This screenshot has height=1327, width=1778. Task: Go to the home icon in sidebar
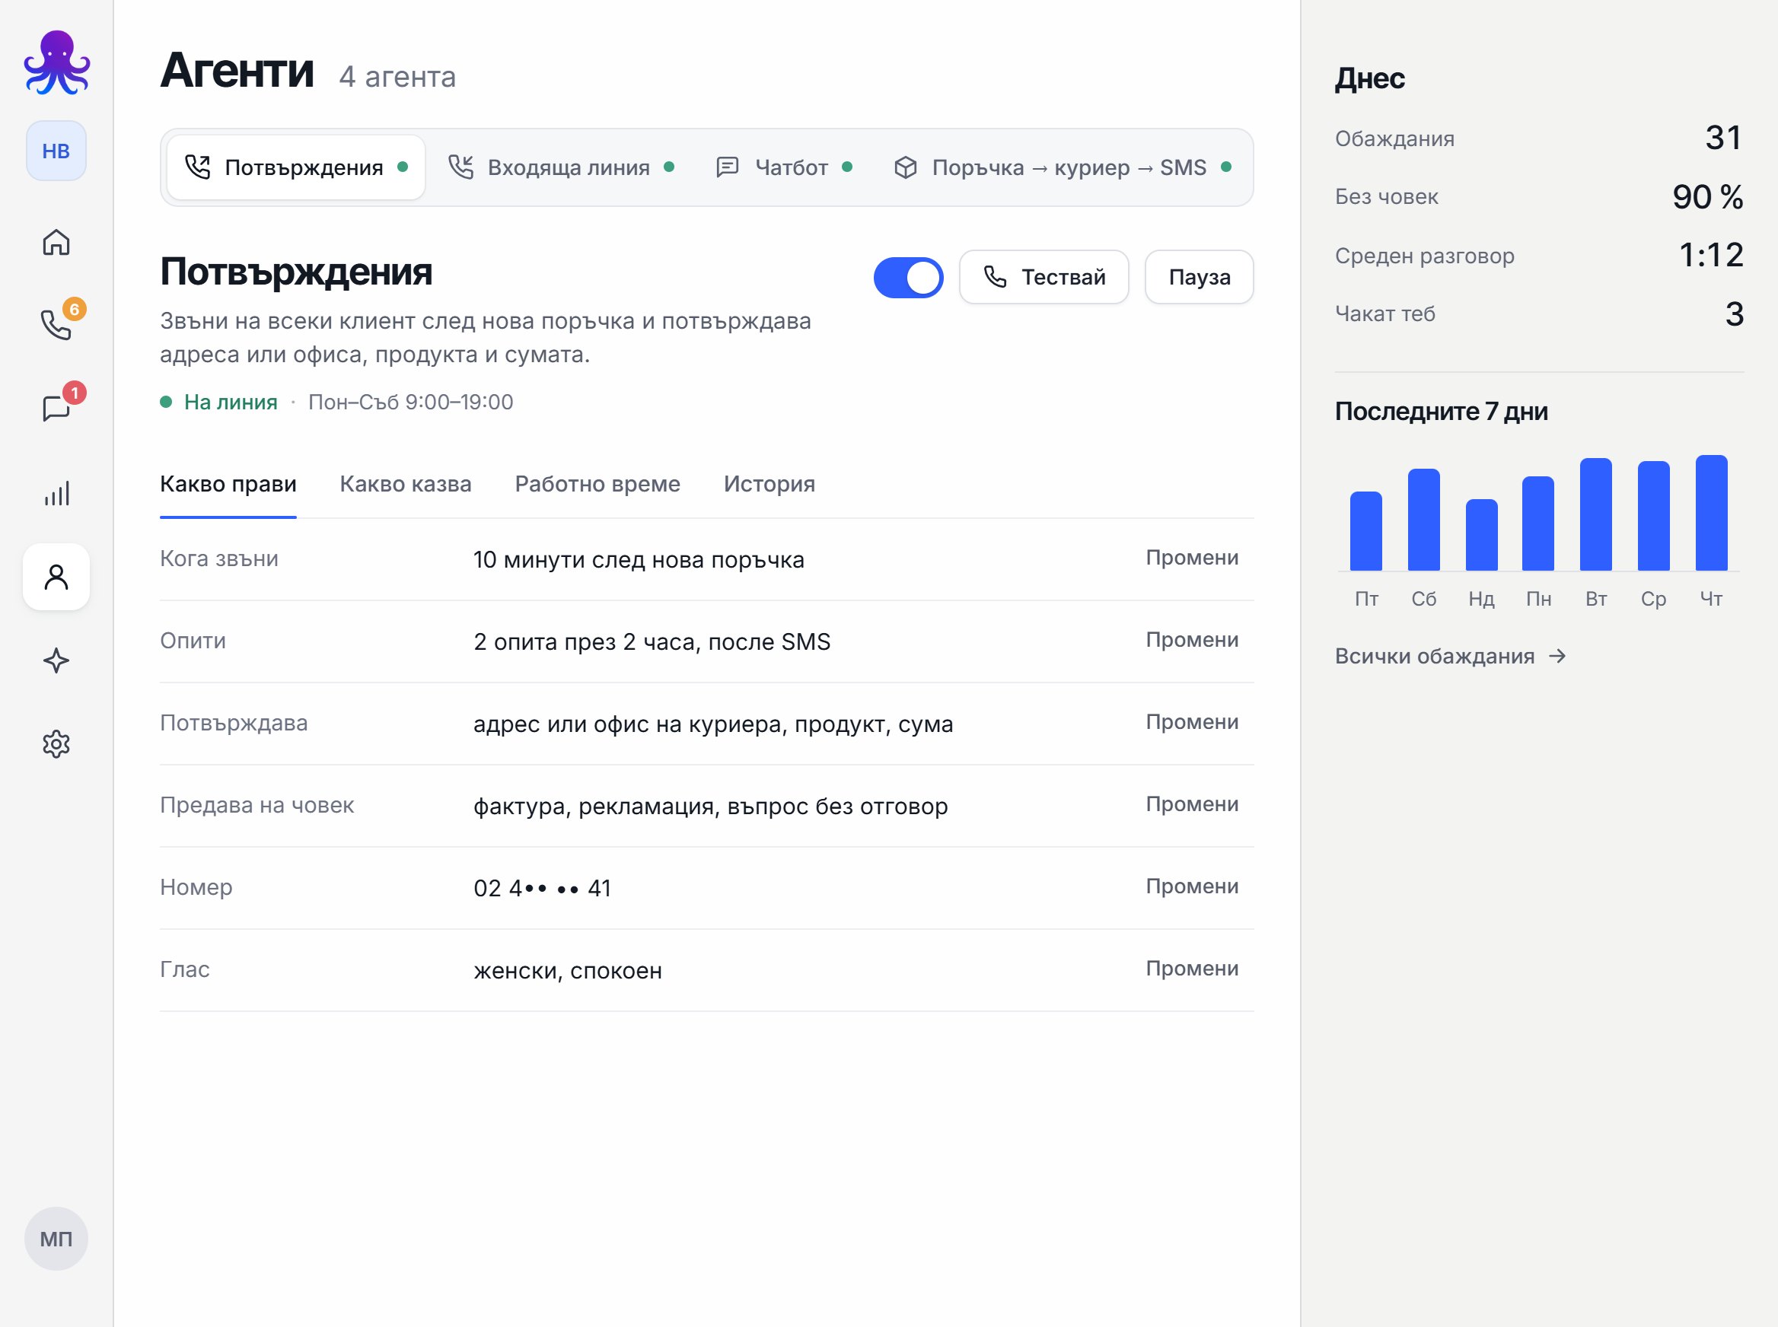(56, 242)
